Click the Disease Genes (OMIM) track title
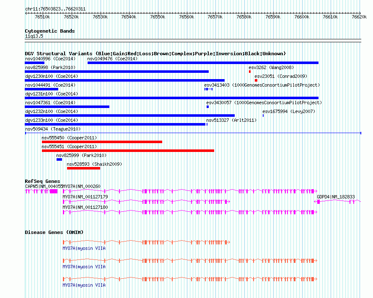The height and width of the screenshot is (298, 373). click(54, 232)
